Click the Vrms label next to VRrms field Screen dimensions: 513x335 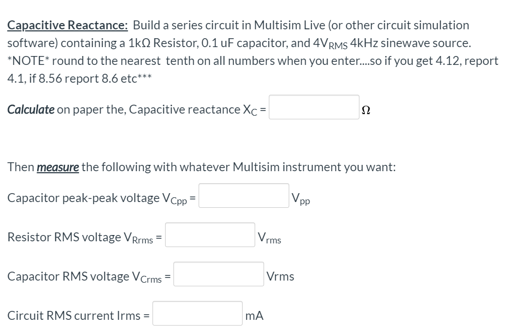269,237
